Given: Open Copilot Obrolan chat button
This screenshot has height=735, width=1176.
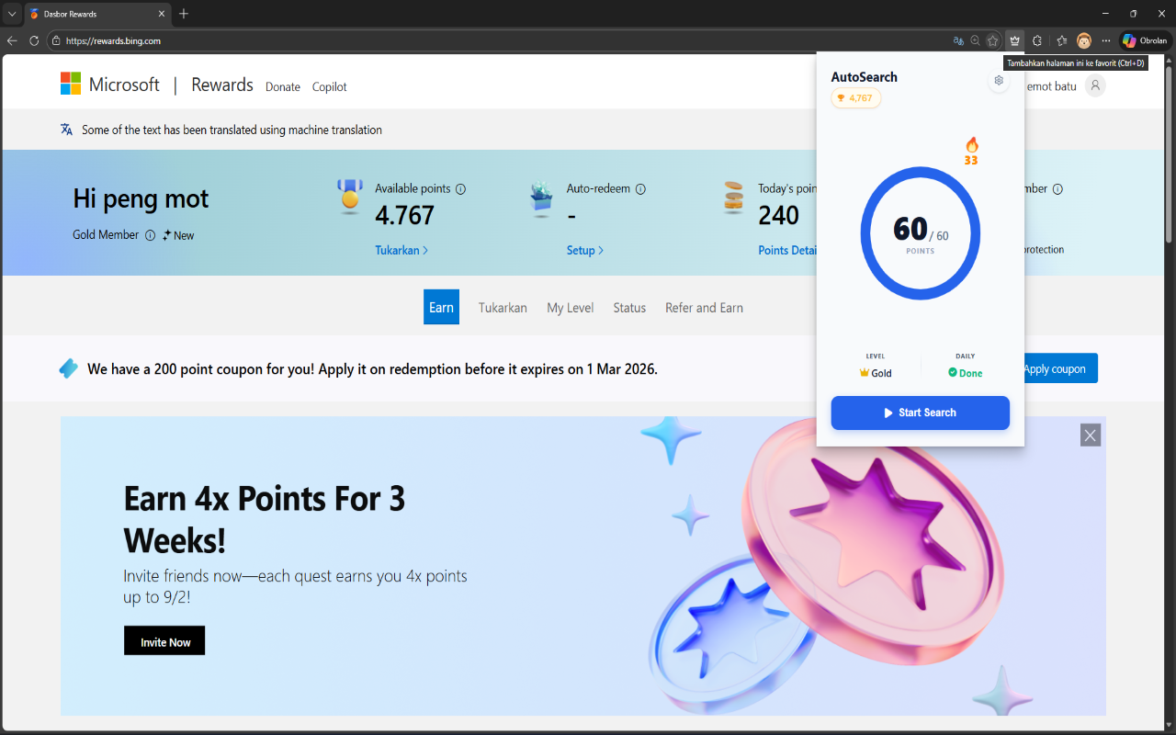Looking at the screenshot, I should pyautogui.click(x=1145, y=40).
